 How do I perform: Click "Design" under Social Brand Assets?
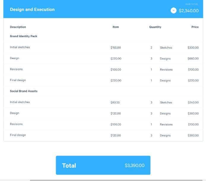click(x=15, y=113)
